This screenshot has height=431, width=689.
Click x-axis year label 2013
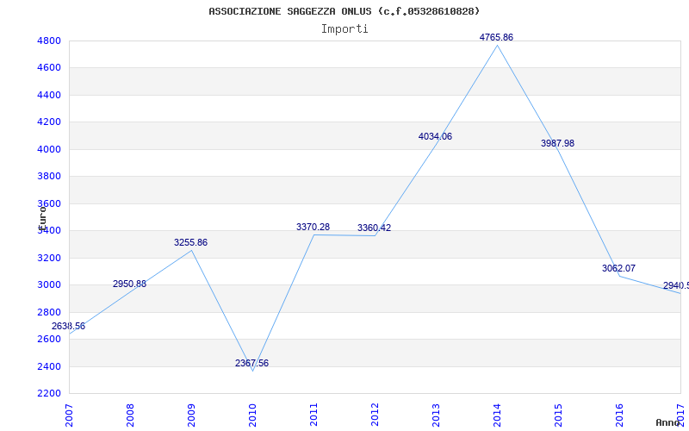coord(436,415)
